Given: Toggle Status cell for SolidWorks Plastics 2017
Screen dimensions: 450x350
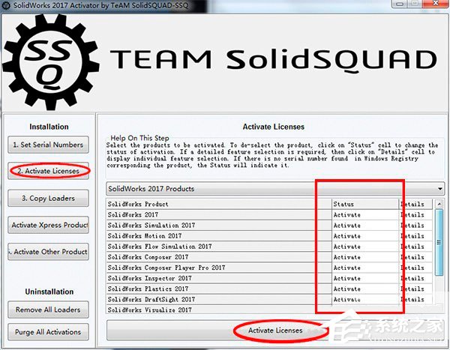Looking at the screenshot, I should tap(365, 289).
